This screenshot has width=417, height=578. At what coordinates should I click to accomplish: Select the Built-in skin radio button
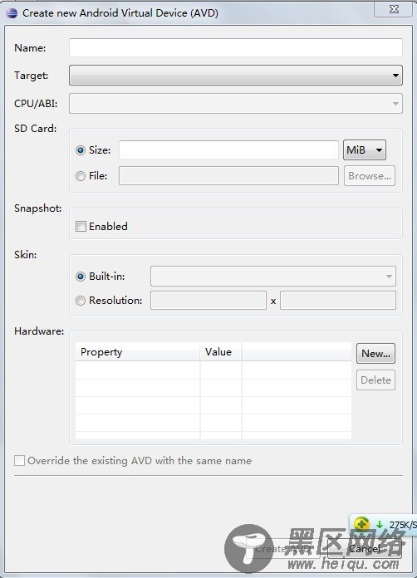tap(81, 277)
